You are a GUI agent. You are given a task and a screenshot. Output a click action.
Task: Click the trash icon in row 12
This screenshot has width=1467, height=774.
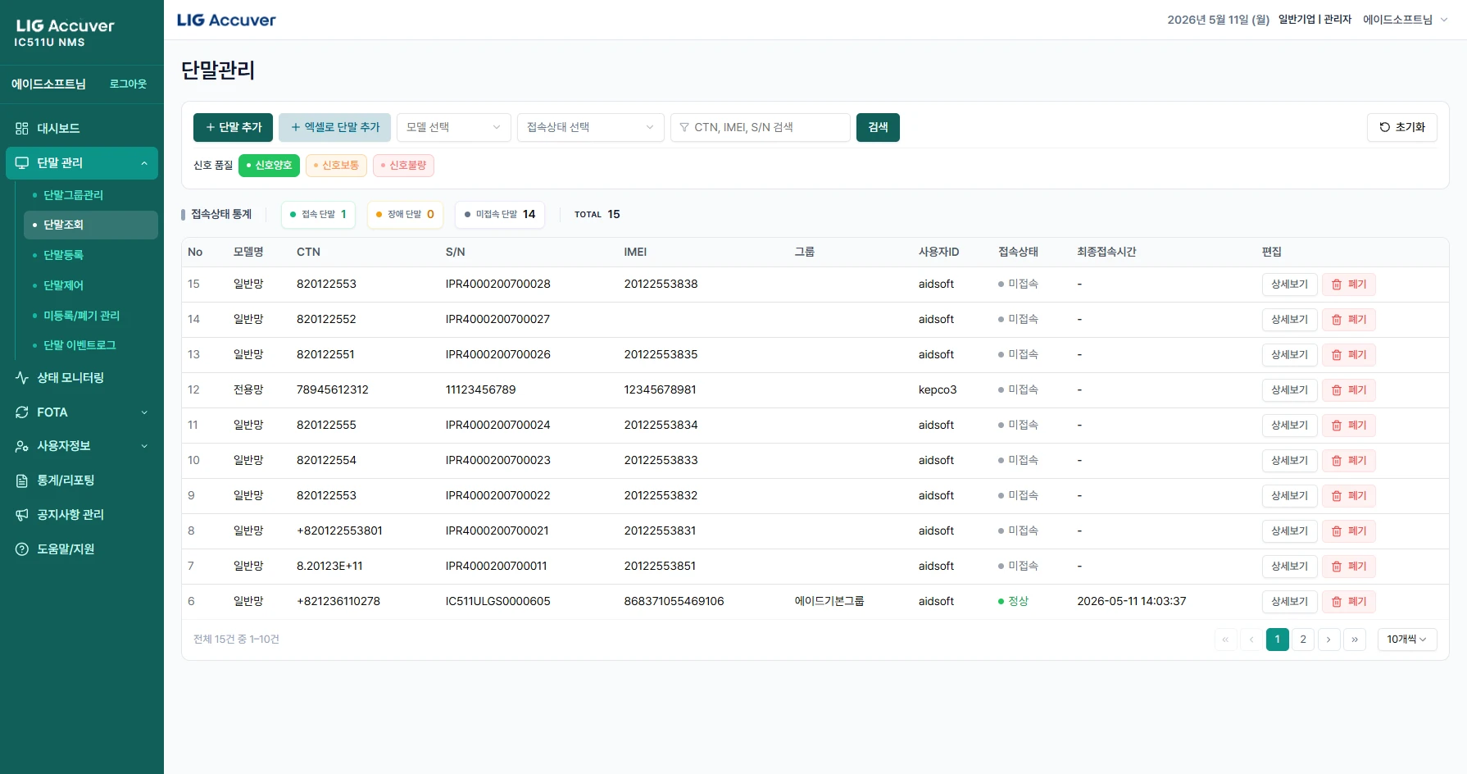point(1337,390)
